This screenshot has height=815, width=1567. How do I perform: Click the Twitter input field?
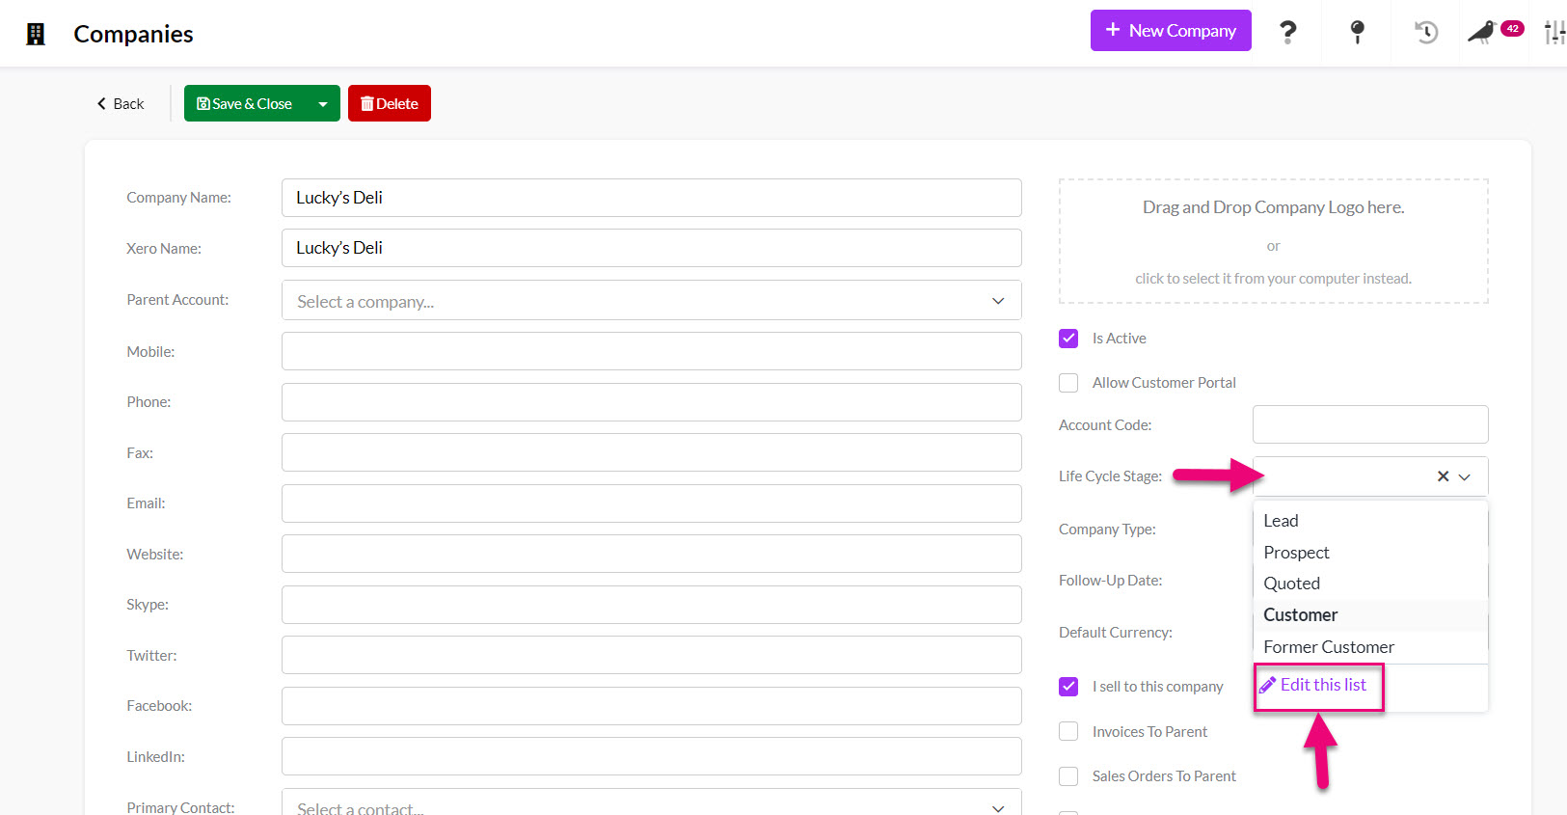pos(652,655)
